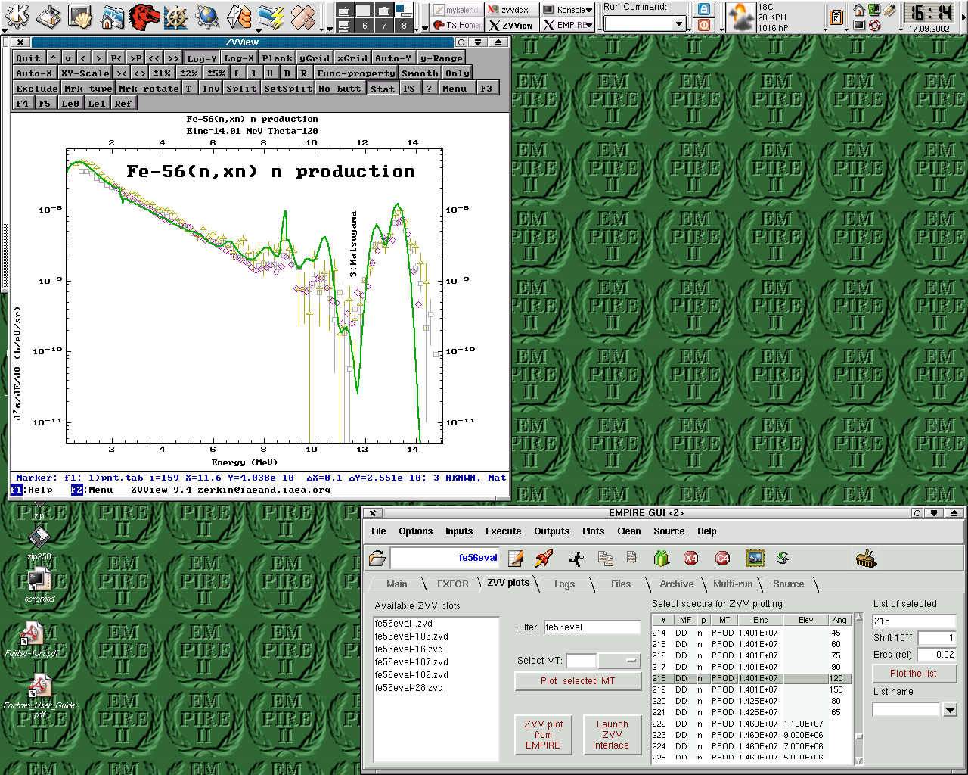Click Quit in ZVView toolbar
Viewport: 968px width, 775px height.
coord(29,58)
